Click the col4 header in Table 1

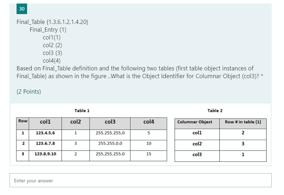pos(149,124)
